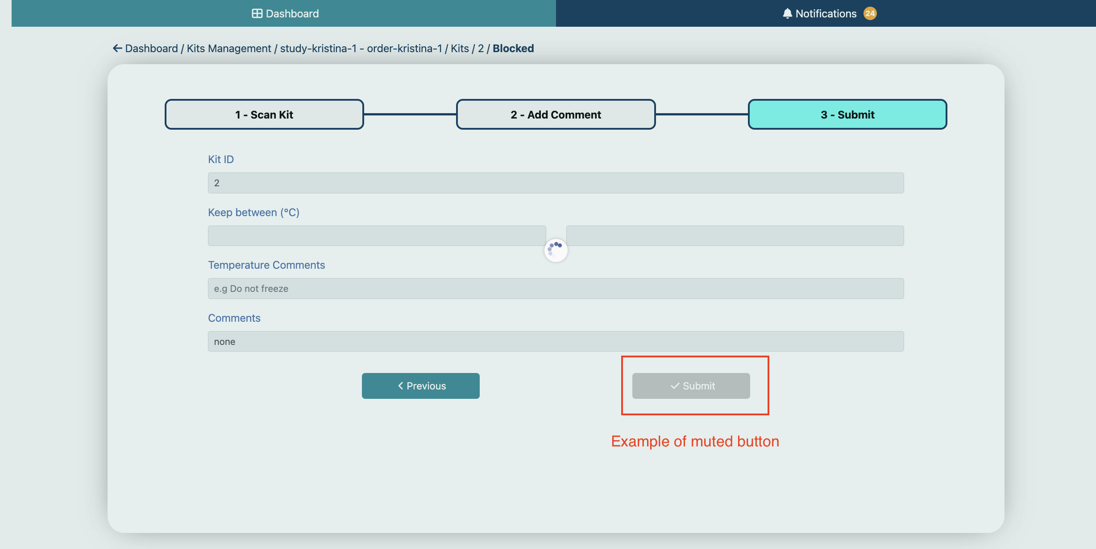Click the Kit ID field
Image resolution: width=1096 pixels, height=549 pixels.
pos(556,183)
